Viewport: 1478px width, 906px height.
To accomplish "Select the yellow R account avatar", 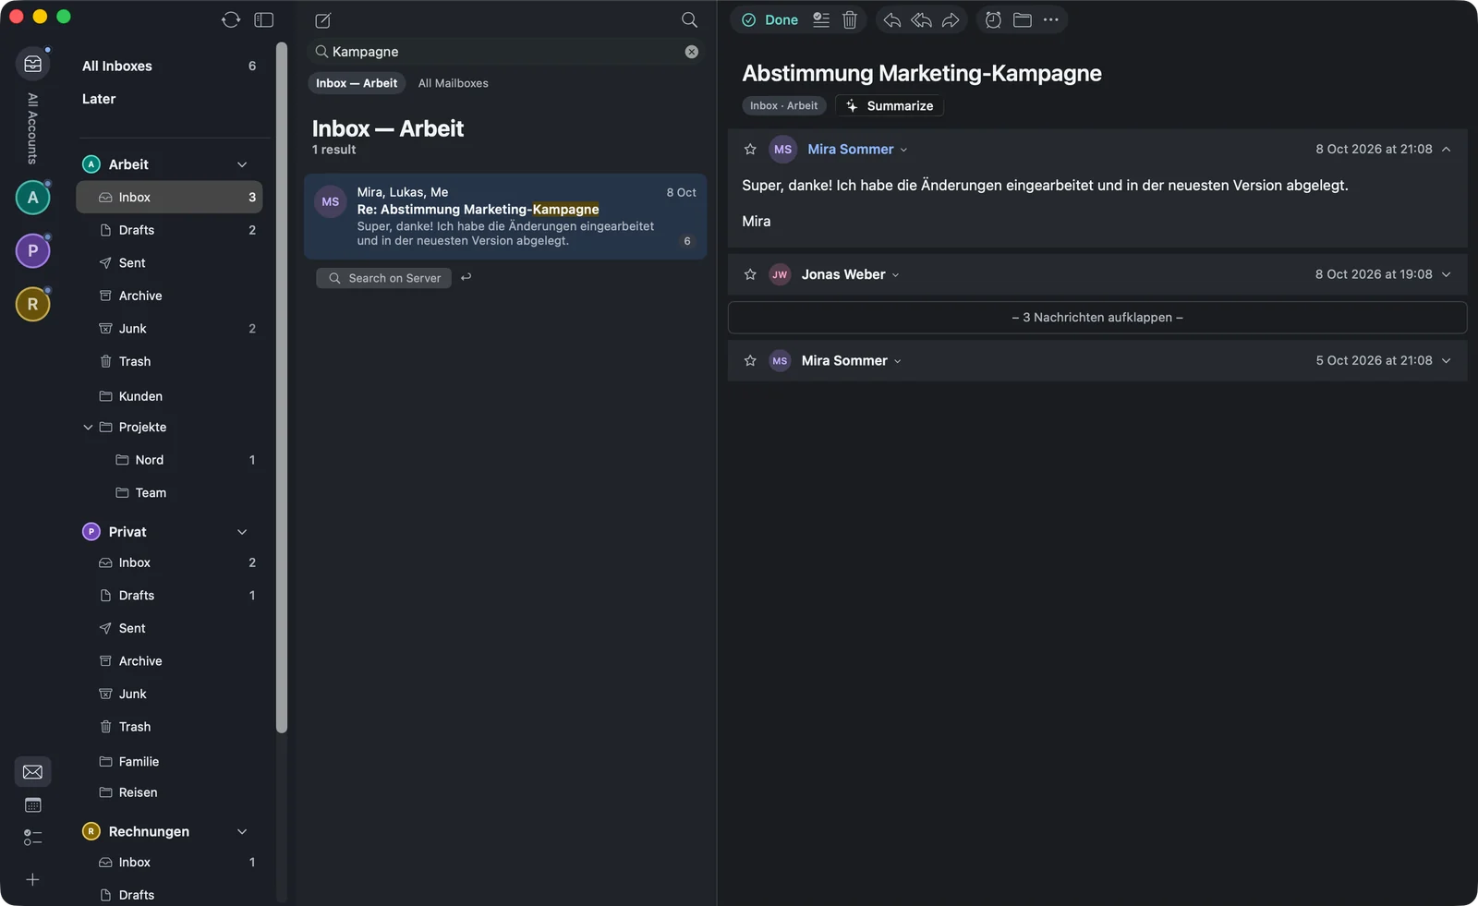I will [32, 304].
